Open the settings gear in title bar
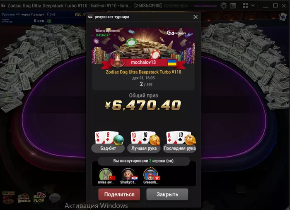The width and height of the screenshot is (290, 210). 224,6
